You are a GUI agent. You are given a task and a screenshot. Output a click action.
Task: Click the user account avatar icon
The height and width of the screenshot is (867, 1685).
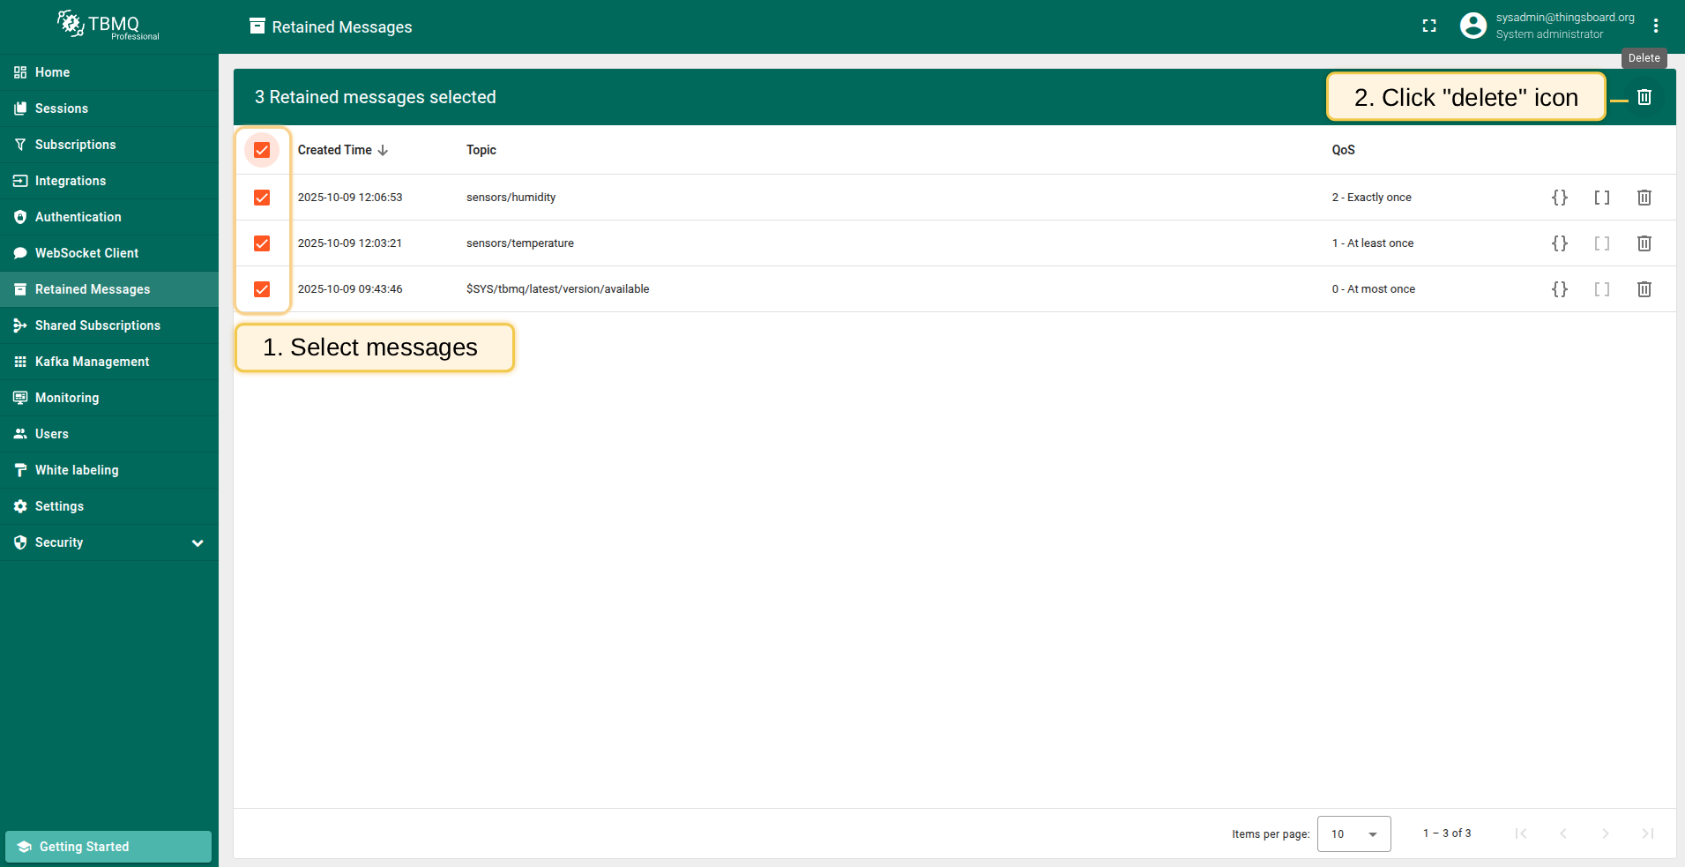(x=1473, y=26)
